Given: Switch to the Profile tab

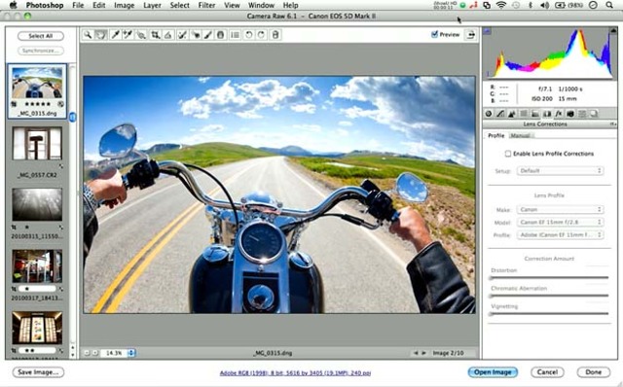Looking at the screenshot, I should (495, 136).
